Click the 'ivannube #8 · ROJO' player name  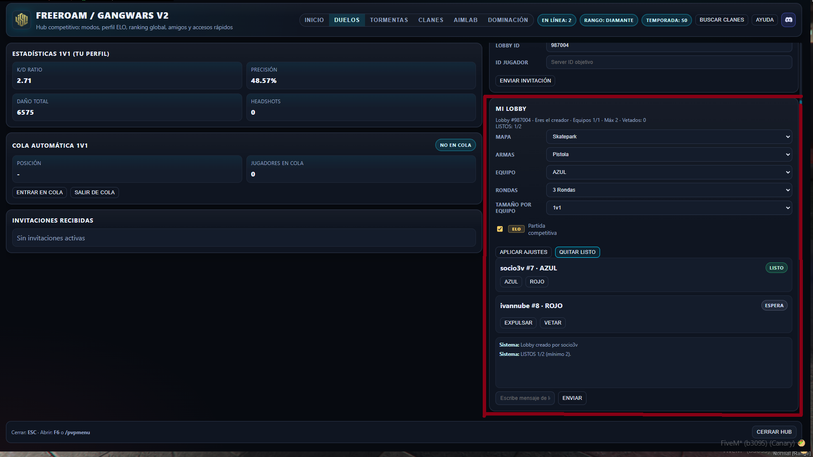(x=531, y=306)
